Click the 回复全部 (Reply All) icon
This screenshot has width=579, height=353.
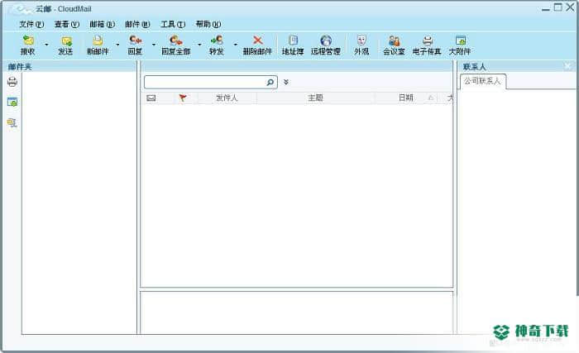click(175, 40)
